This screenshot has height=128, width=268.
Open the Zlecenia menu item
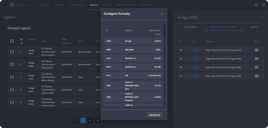[x=44, y=5]
